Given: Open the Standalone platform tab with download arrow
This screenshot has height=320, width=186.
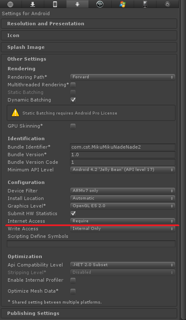Looking at the screenshot, I should tap(33, 4).
